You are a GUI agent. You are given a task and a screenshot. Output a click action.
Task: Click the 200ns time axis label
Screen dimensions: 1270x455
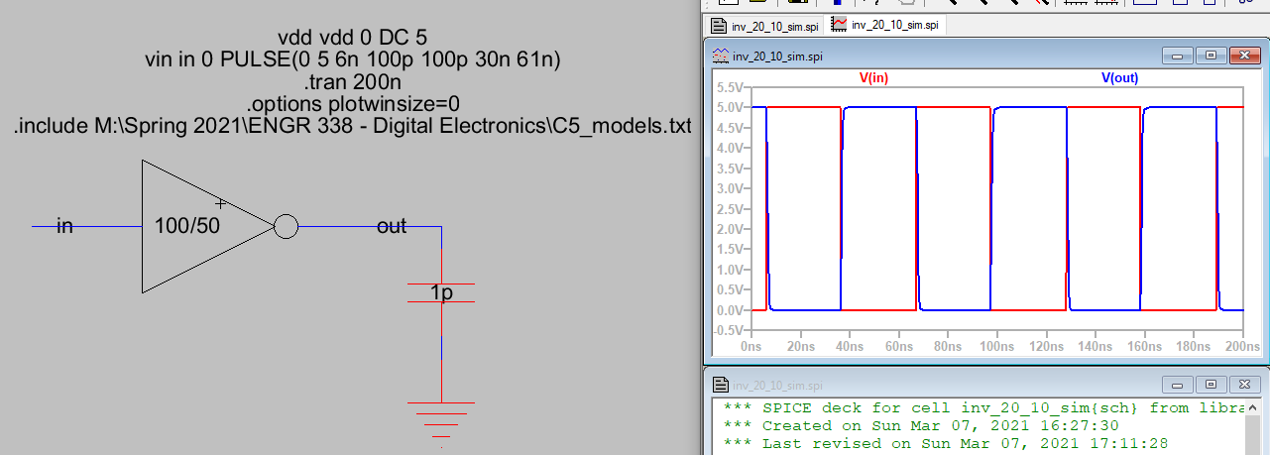pos(1245,348)
